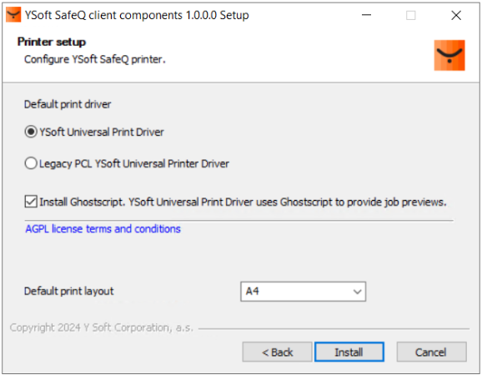Go back with the < Back button
Viewport: 482px width, 375px height.
click(x=277, y=352)
